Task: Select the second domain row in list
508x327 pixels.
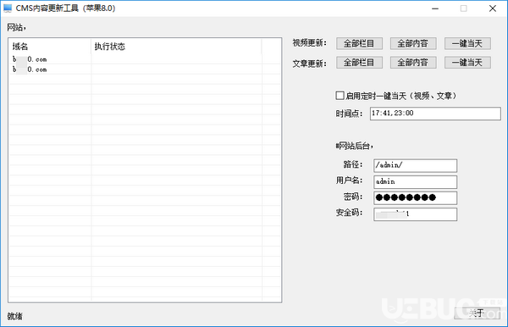Action: click(145, 69)
